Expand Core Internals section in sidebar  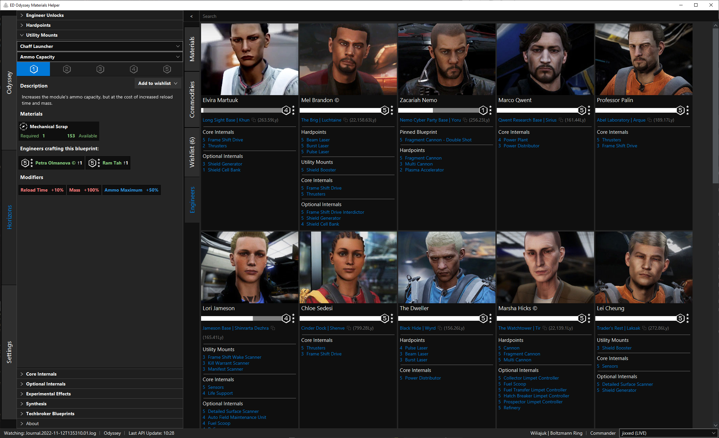(100, 374)
